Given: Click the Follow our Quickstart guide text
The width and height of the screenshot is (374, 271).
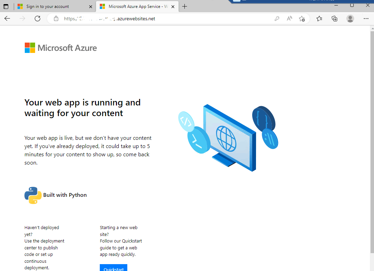Looking at the screenshot, I should pyautogui.click(x=121, y=248).
